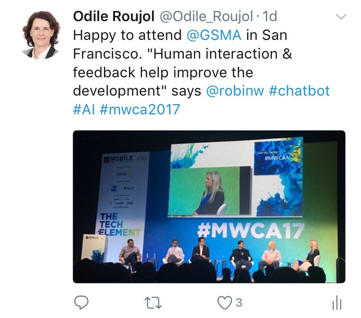Viewport: 361px width, 318px height.
Task: Click the Odile Roujol display name
Action: coord(114,16)
